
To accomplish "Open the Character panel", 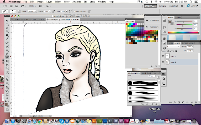I will click(x=153, y=20).
